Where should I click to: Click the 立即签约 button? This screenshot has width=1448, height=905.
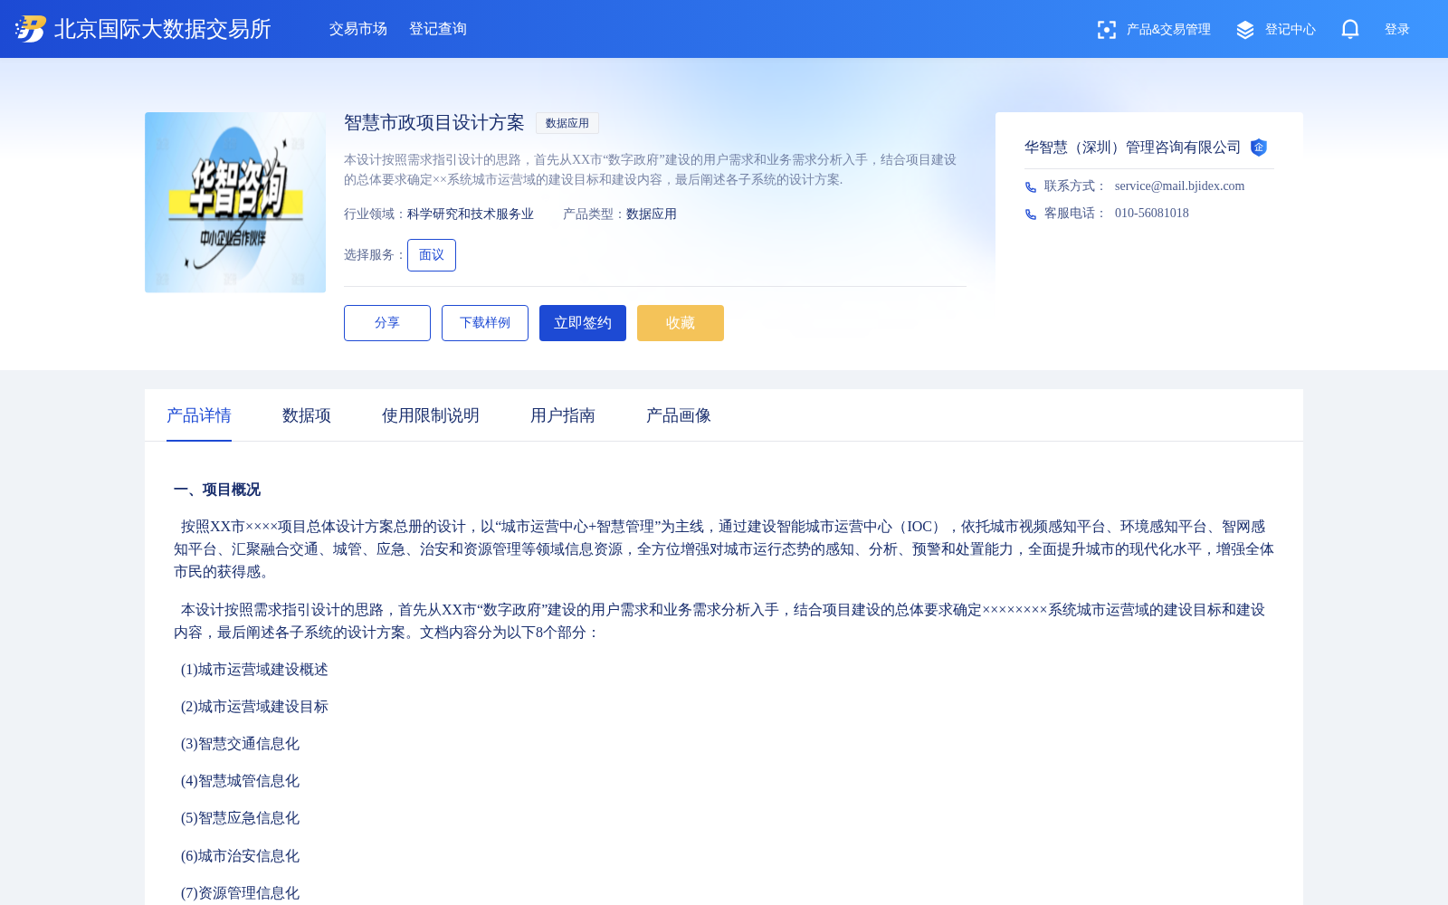[583, 323]
